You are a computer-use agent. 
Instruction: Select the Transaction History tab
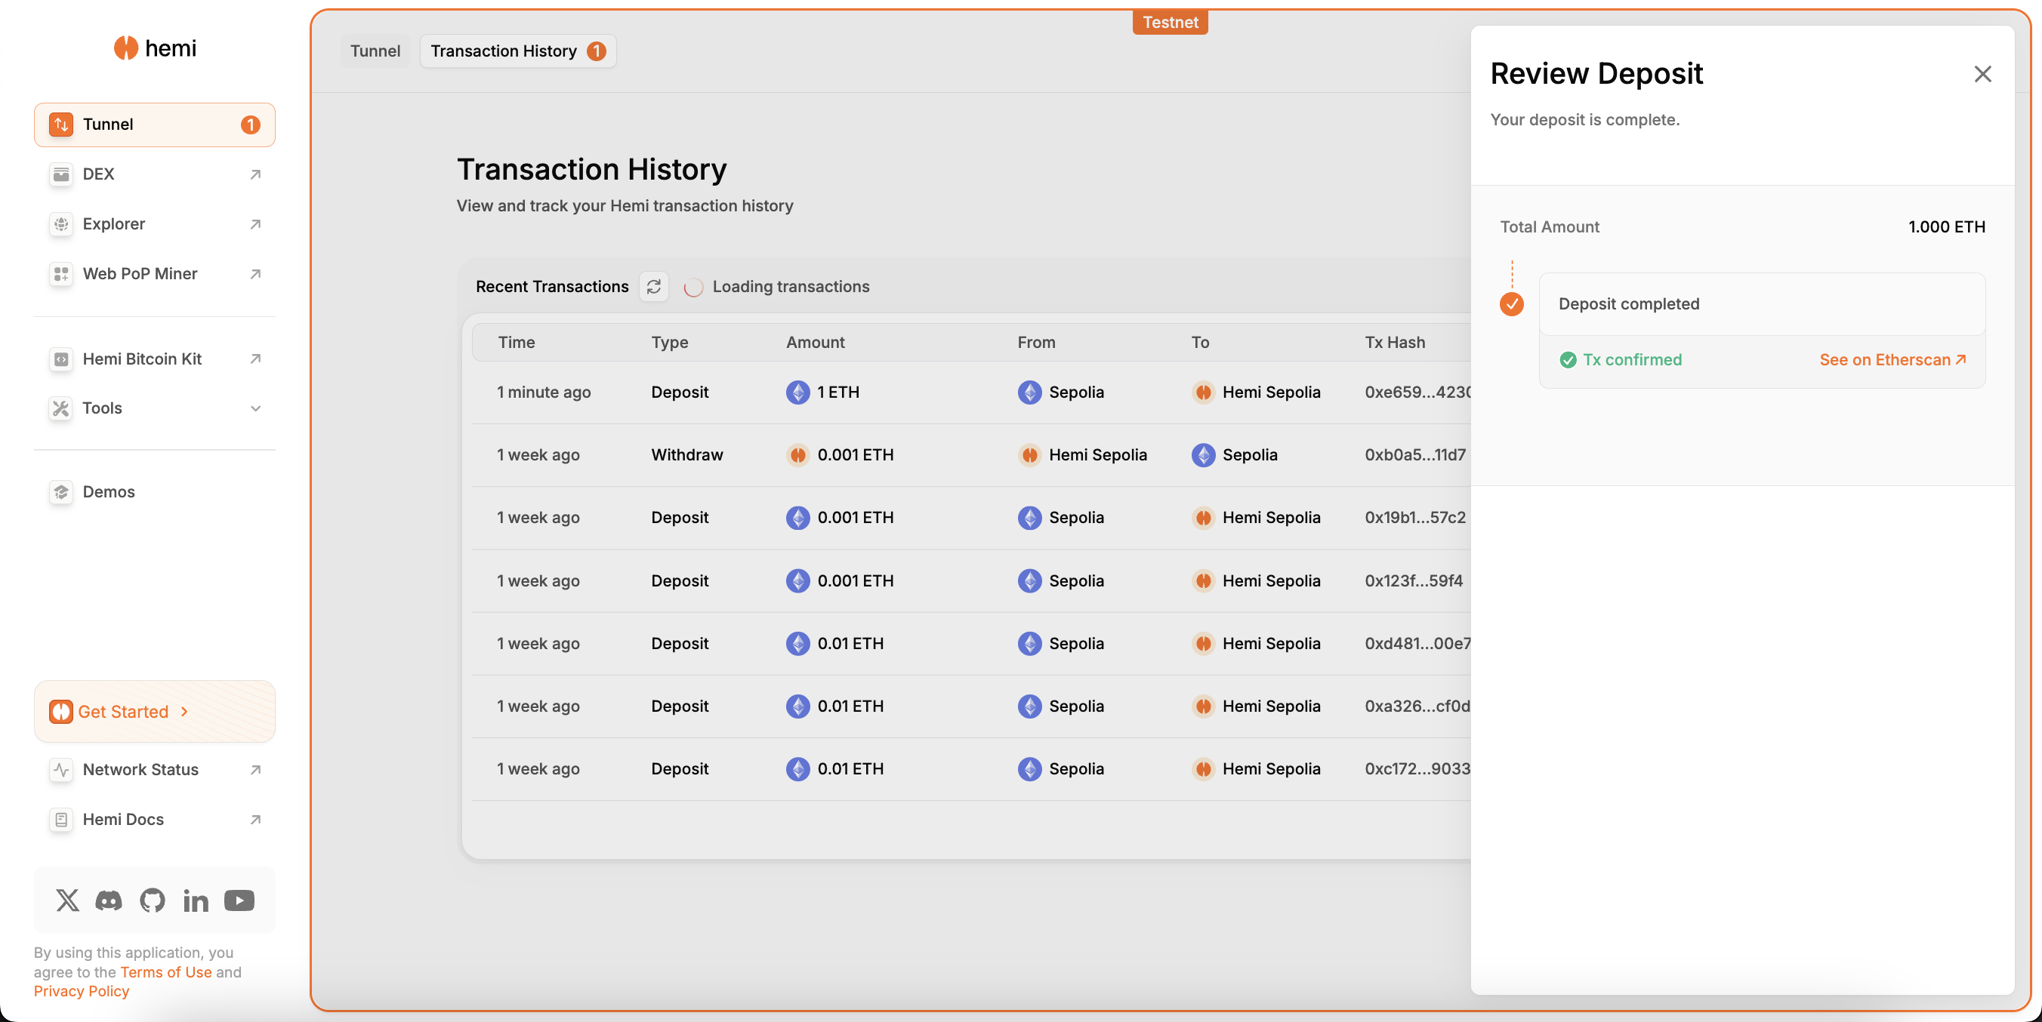517,51
